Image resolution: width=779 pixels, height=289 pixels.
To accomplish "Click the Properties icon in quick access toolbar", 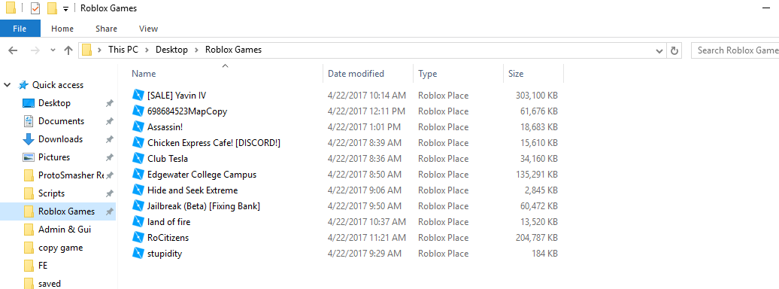I will pyautogui.click(x=35, y=8).
